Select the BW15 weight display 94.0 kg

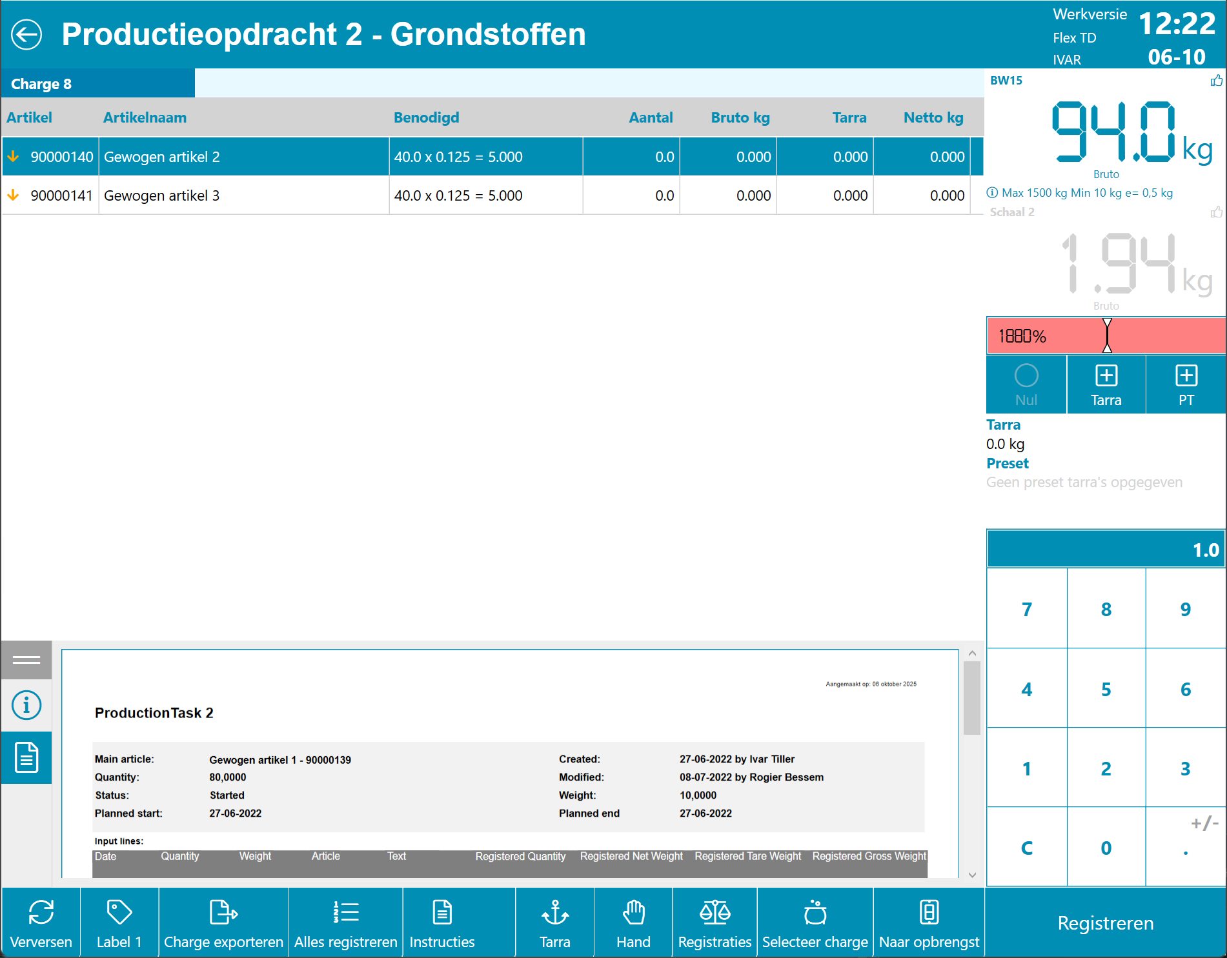tap(1132, 132)
